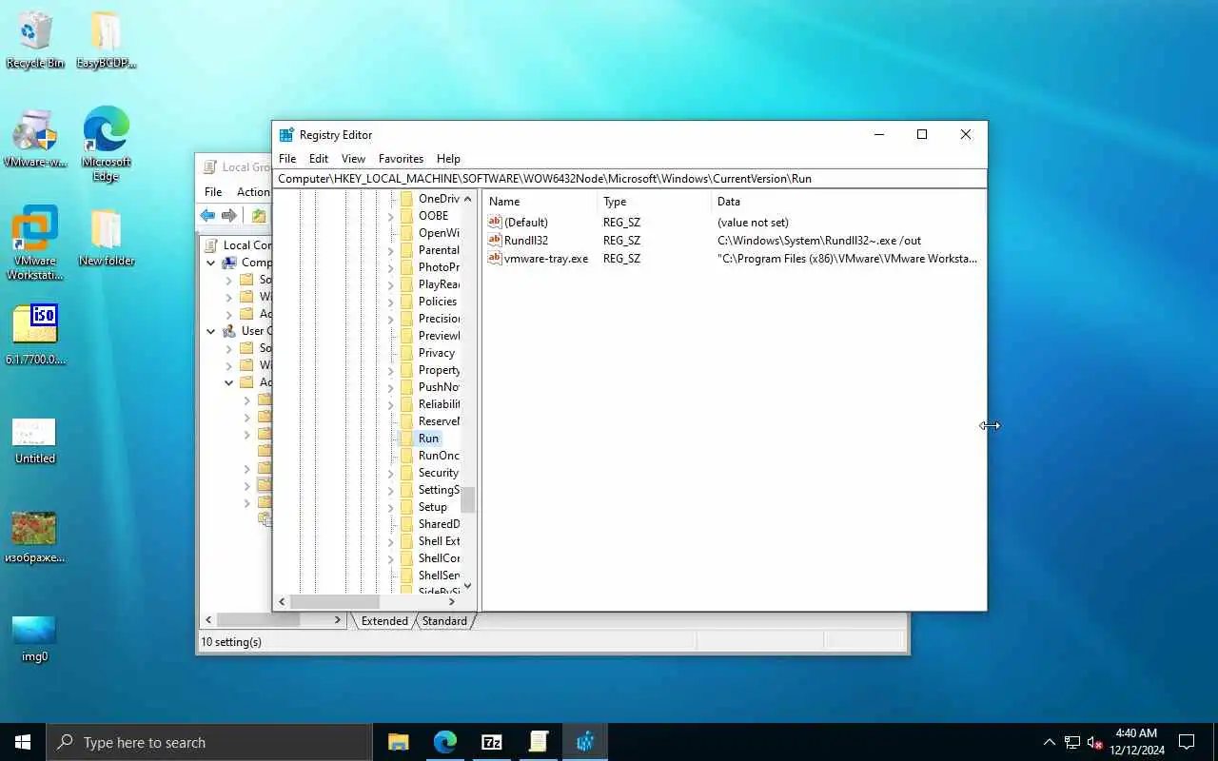
Task: Sort values by Name column
Action: click(540, 202)
